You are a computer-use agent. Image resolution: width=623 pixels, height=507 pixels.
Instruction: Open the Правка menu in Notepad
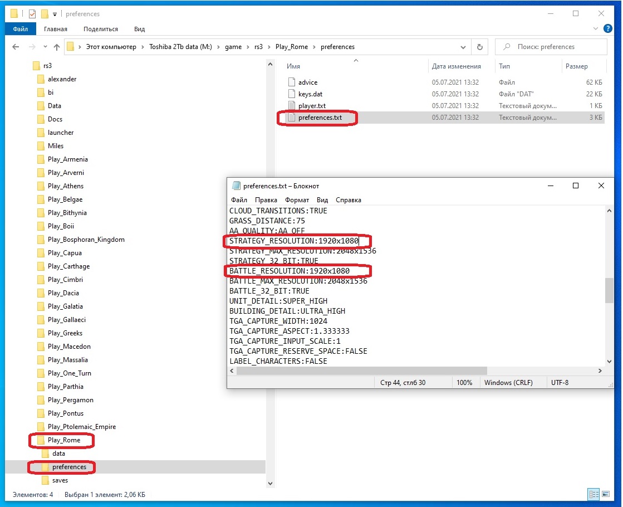(x=266, y=200)
